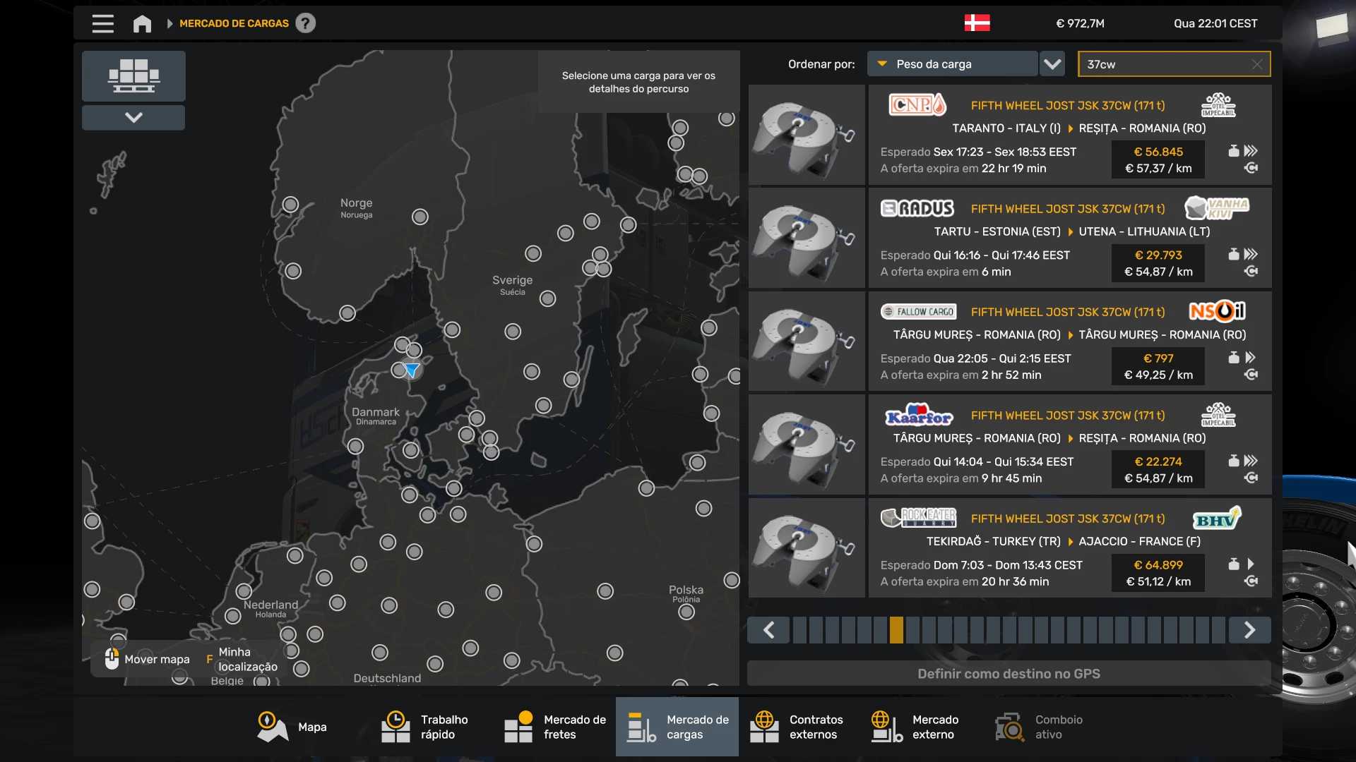Expand the panel below cargo icon

(x=133, y=117)
